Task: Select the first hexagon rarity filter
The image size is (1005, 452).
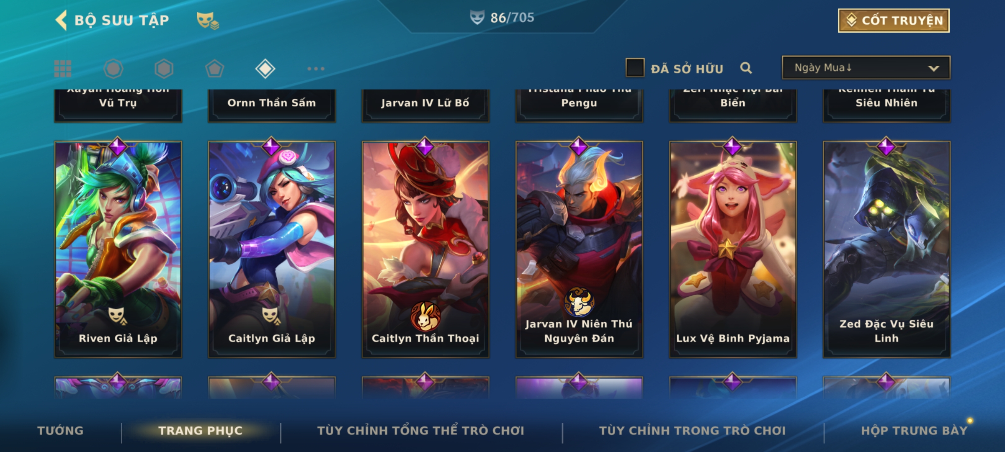Action: click(x=113, y=69)
